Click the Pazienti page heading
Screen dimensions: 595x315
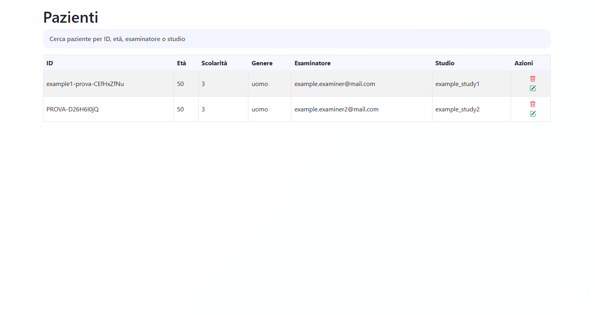(x=71, y=18)
